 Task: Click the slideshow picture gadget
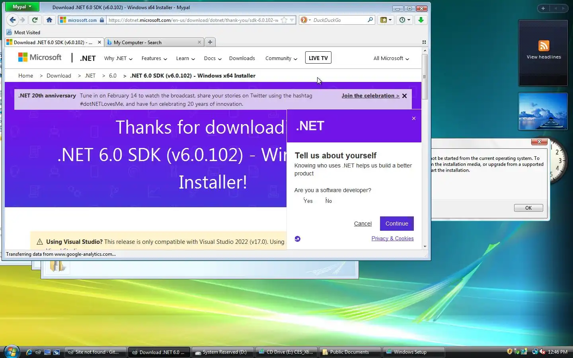tap(543, 111)
